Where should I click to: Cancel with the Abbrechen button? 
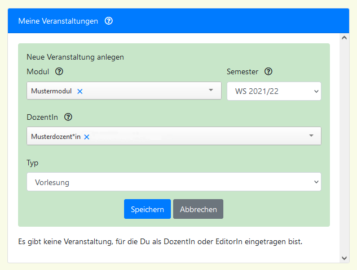point(198,209)
